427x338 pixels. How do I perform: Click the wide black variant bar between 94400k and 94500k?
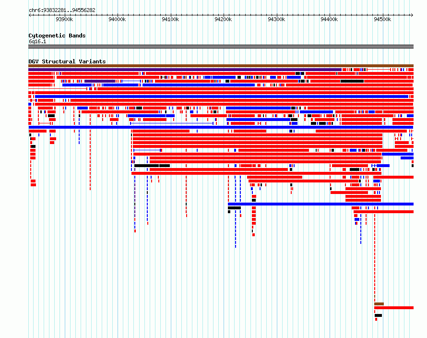click(x=352, y=81)
